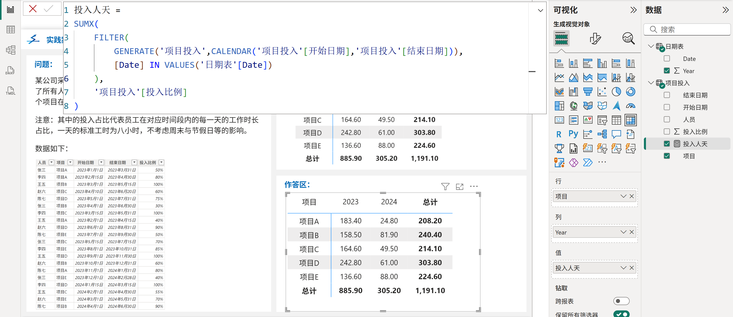The width and height of the screenshot is (733, 317).
Task: Open the DAX query view in left sidebar
Action: pos(10,71)
